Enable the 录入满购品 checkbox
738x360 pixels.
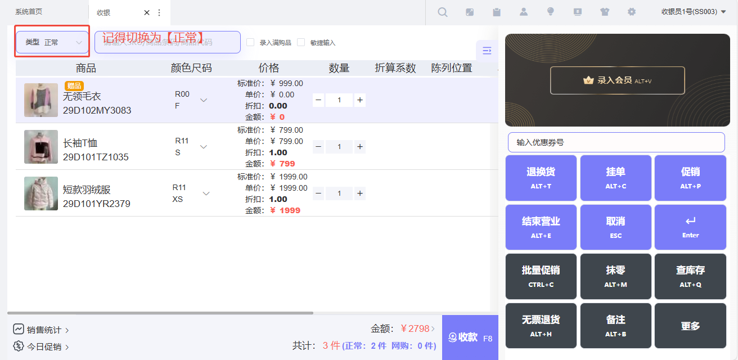click(251, 42)
